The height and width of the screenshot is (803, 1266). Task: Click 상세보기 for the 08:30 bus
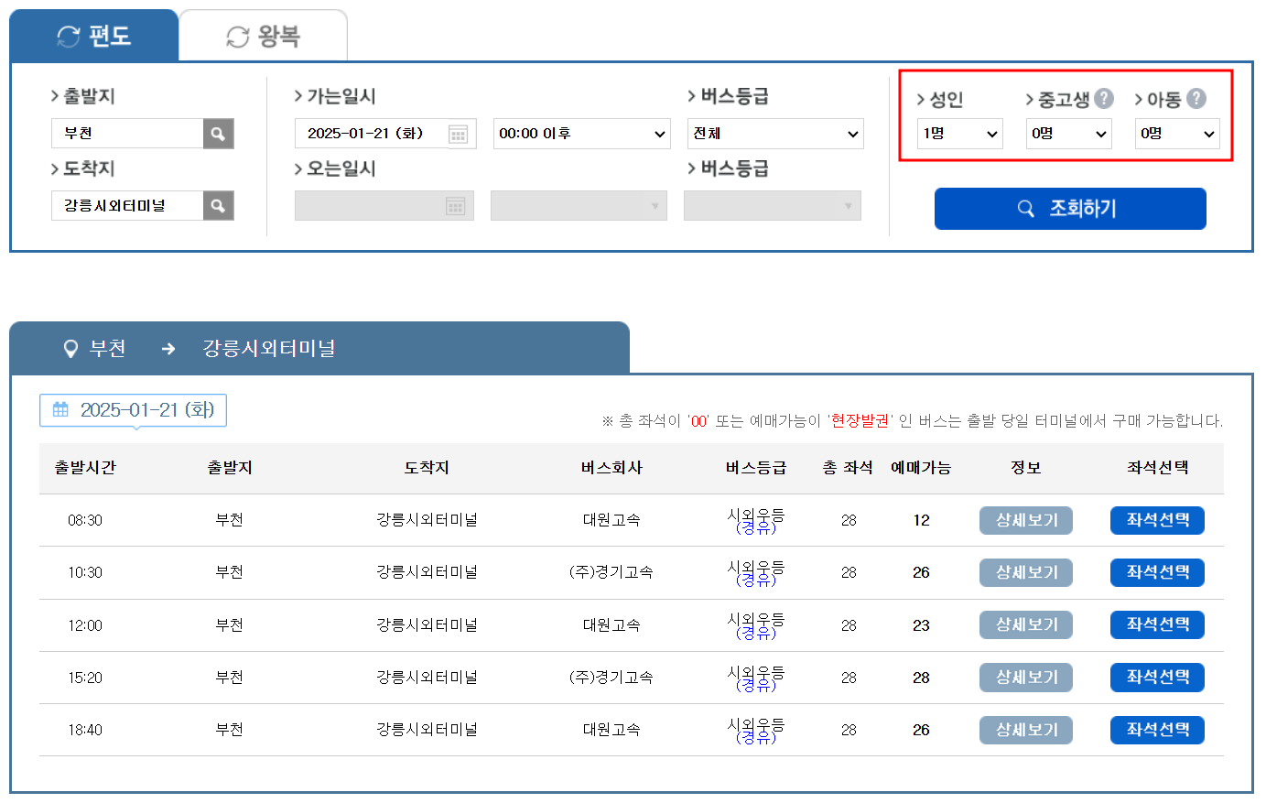point(1026,520)
